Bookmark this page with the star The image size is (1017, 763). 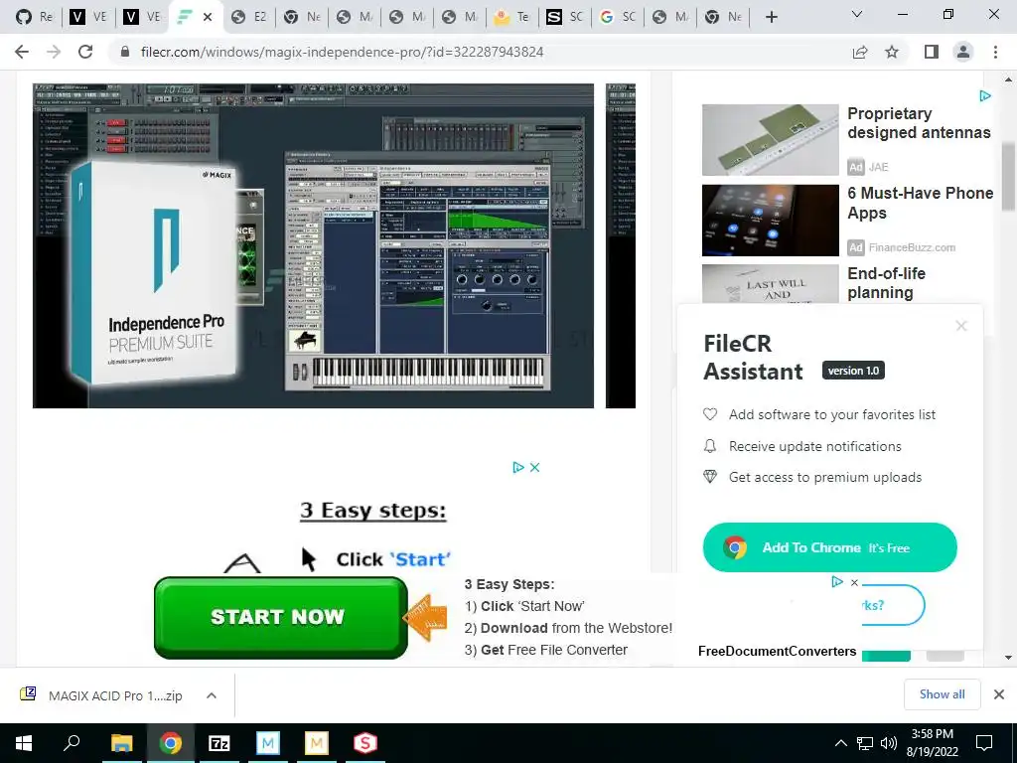click(x=892, y=52)
